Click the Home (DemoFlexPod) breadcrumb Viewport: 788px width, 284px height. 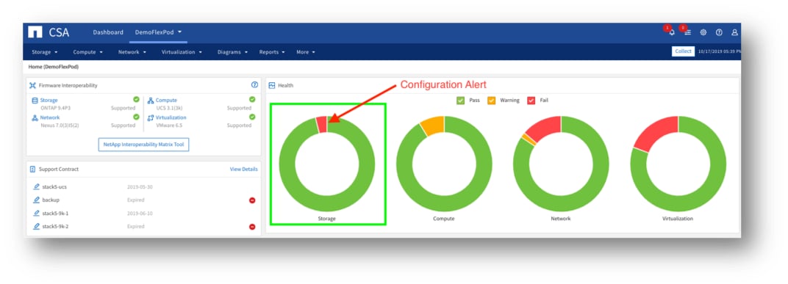[x=53, y=67]
